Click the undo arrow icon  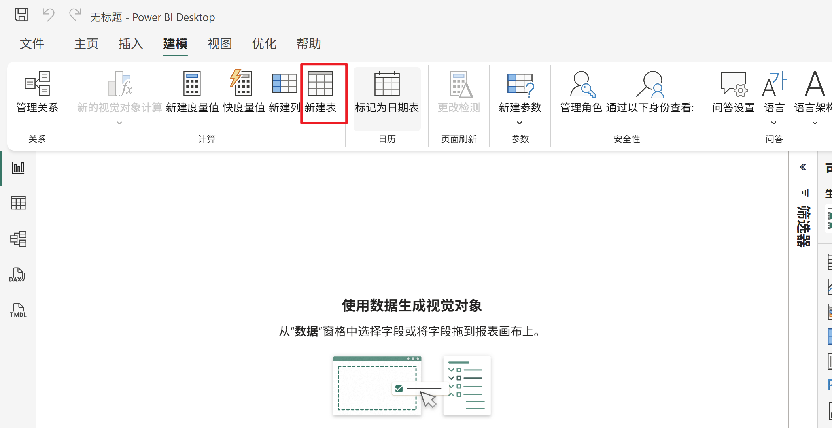click(48, 15)
